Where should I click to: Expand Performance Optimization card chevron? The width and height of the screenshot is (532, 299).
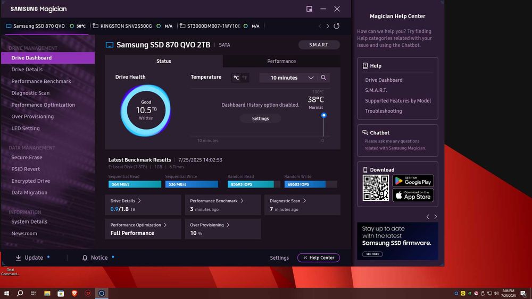165,225
